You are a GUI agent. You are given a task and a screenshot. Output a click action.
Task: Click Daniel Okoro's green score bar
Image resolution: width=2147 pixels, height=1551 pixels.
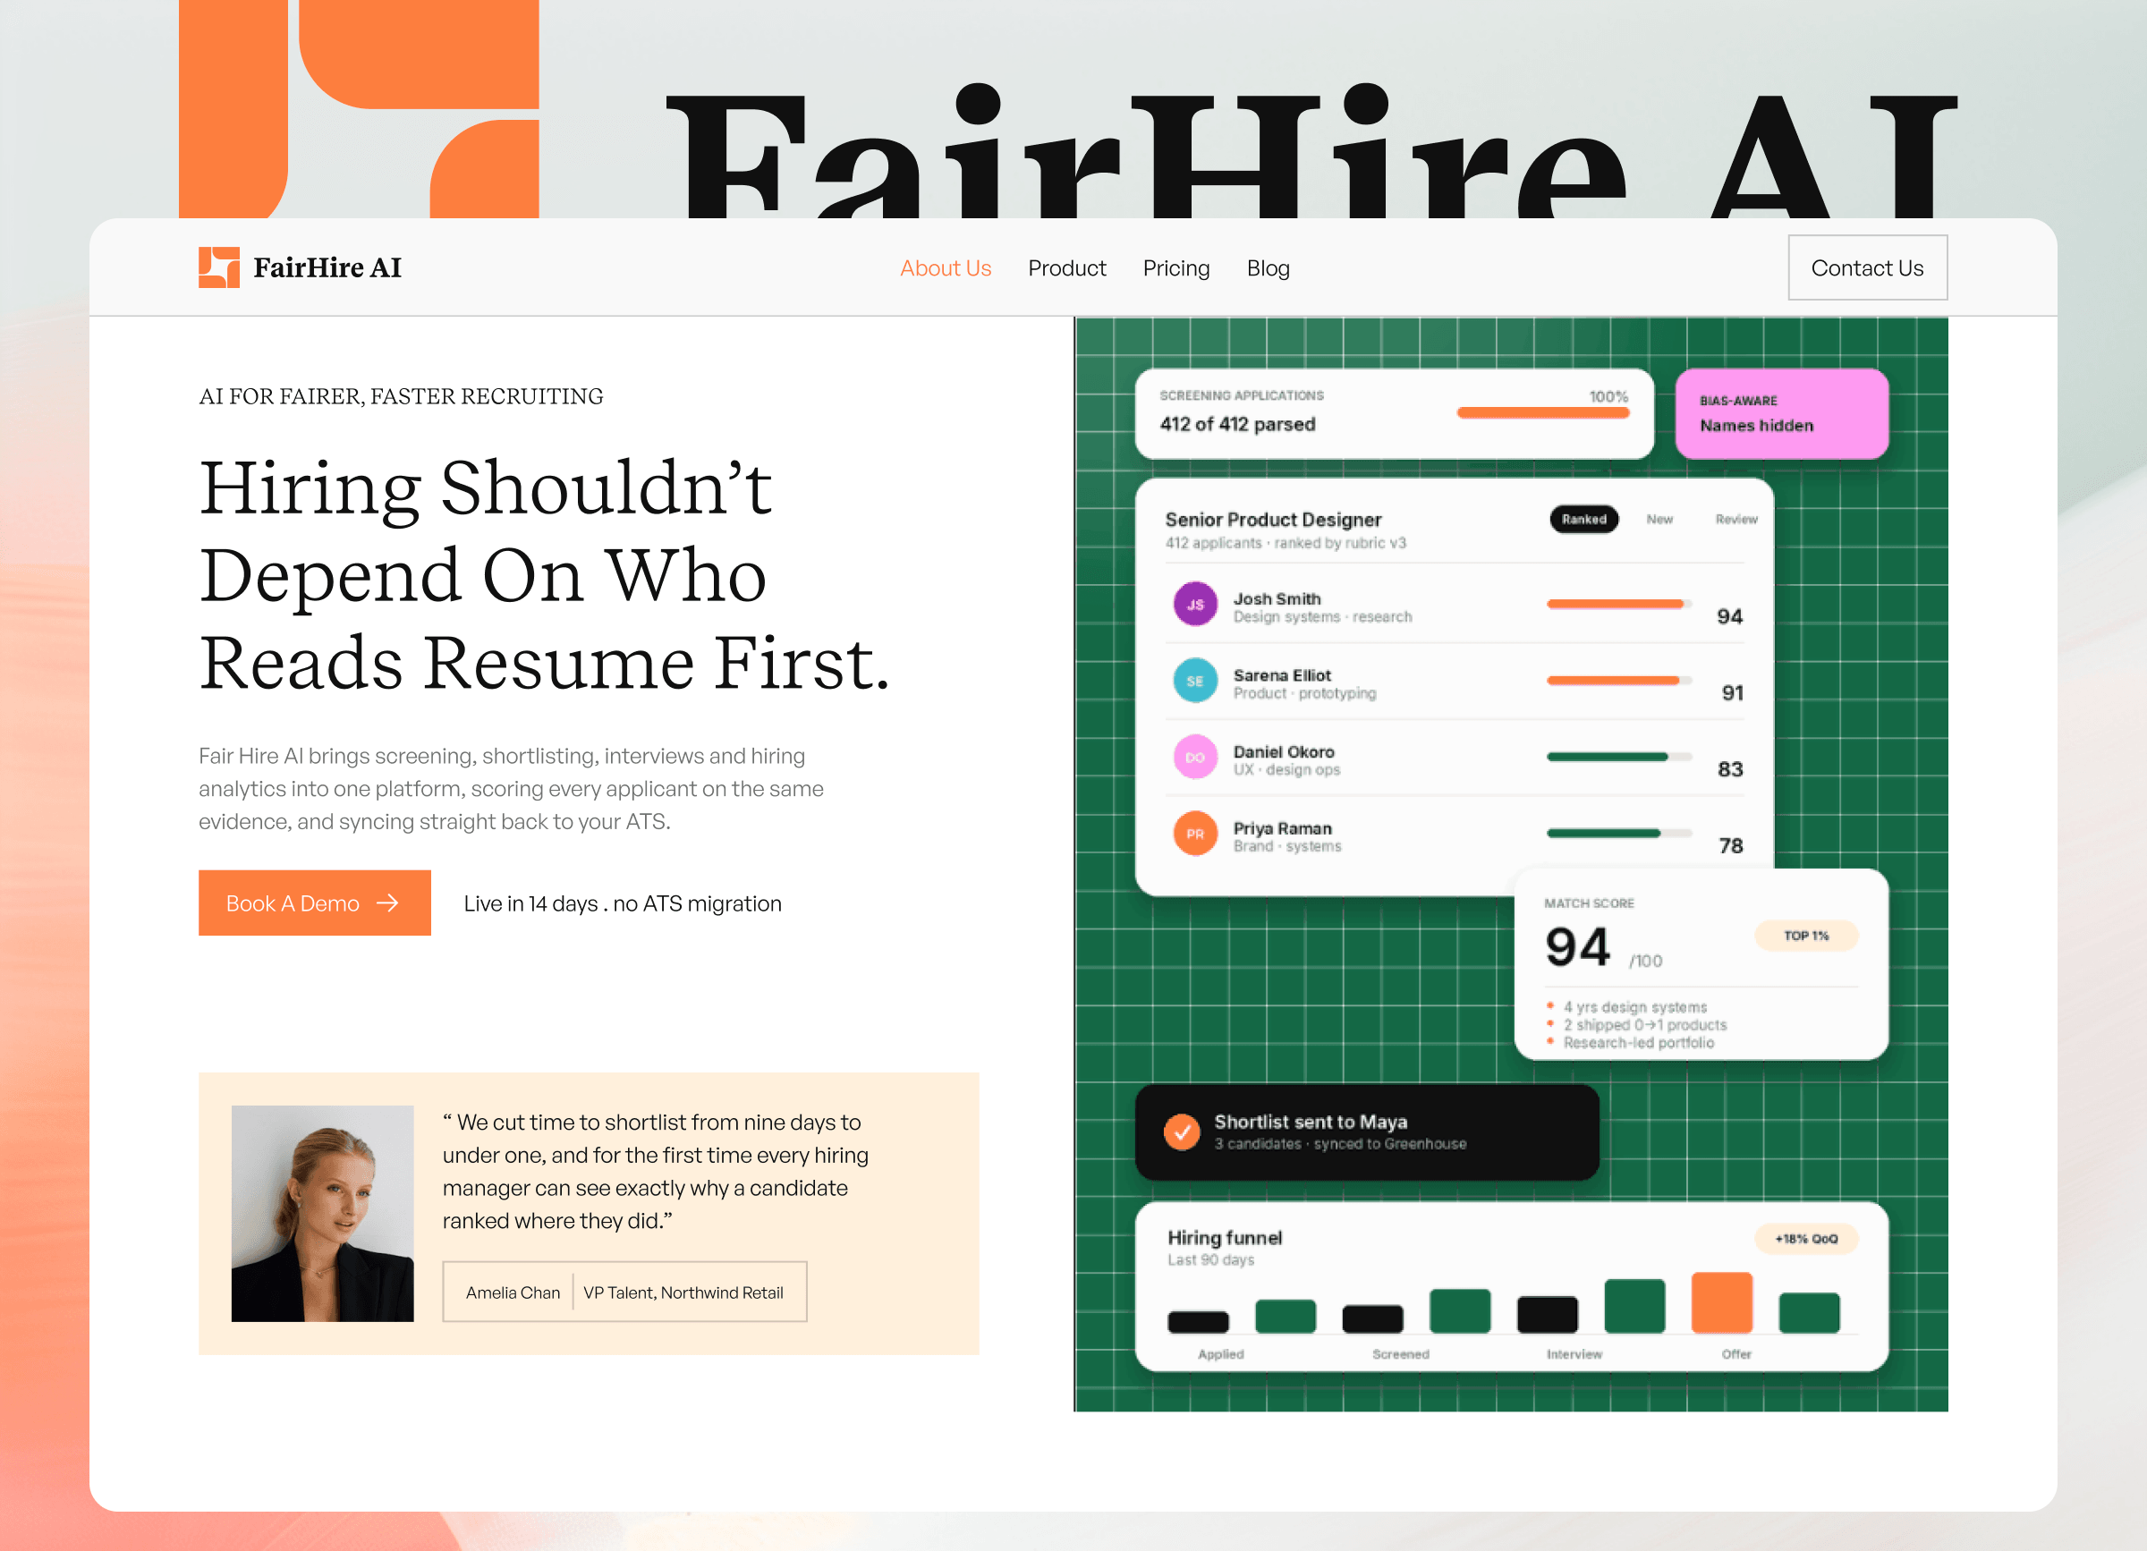[x=1619, y=756]
